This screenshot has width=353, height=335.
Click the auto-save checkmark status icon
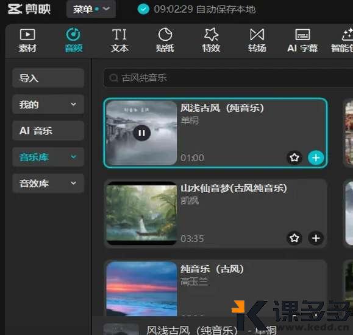tap(143, 9)
